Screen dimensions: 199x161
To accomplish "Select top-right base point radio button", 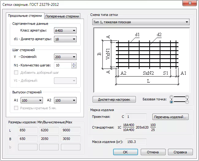I will tap(187, 97).
